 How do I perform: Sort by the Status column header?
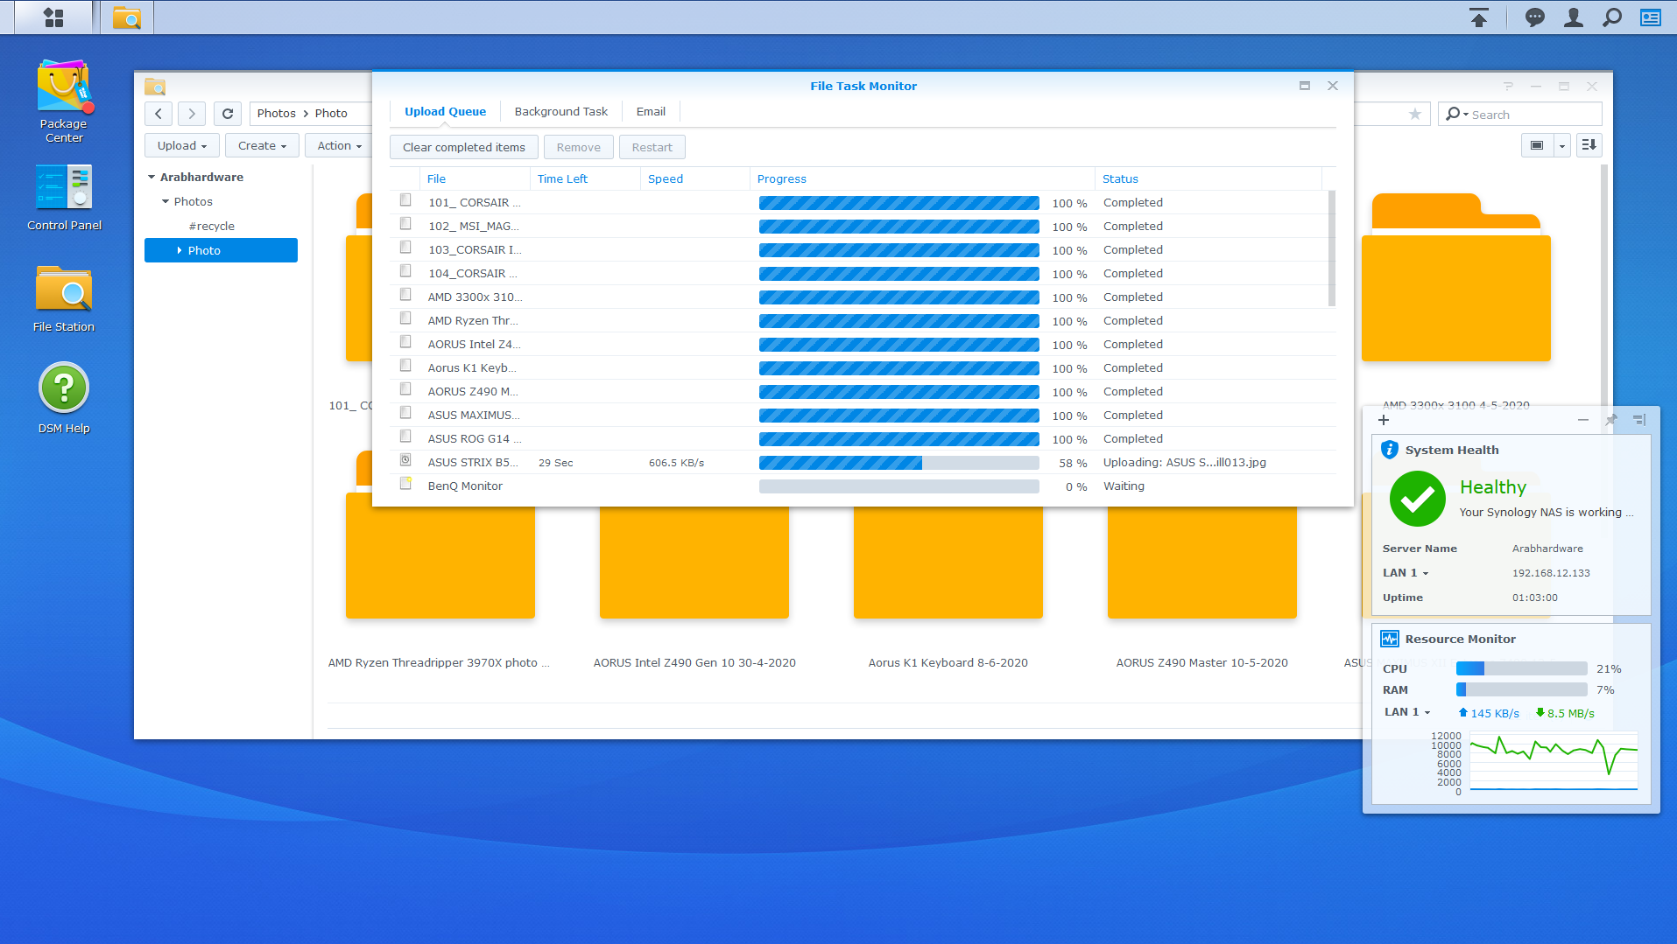tap(1208, 178)
